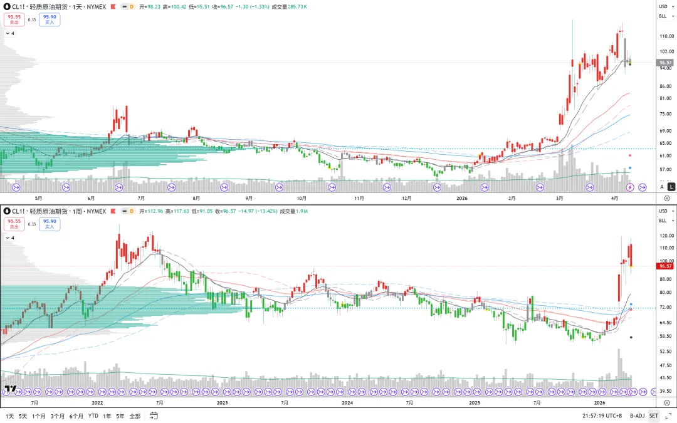Screen dimensions: 677x423
Task: Click the fullscreen corners icon in the bottom bar
Action: 668,416
